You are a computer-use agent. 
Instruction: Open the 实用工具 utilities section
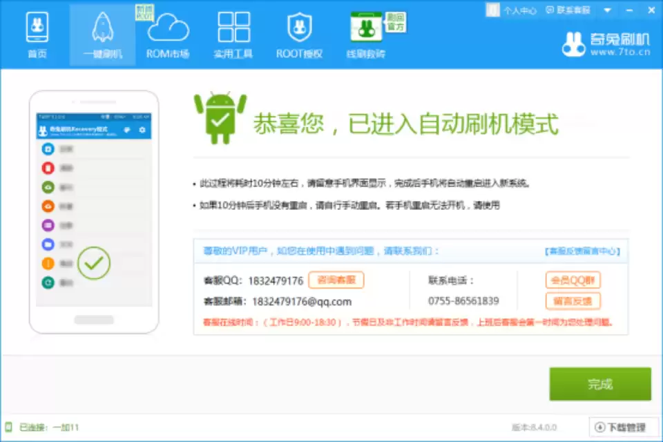pyautogui.click(x=233, y=33)
